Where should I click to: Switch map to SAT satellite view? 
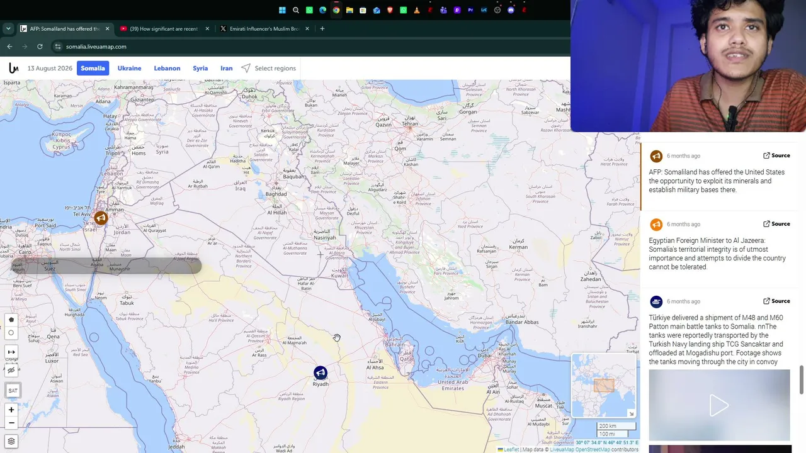pos(13,391)
